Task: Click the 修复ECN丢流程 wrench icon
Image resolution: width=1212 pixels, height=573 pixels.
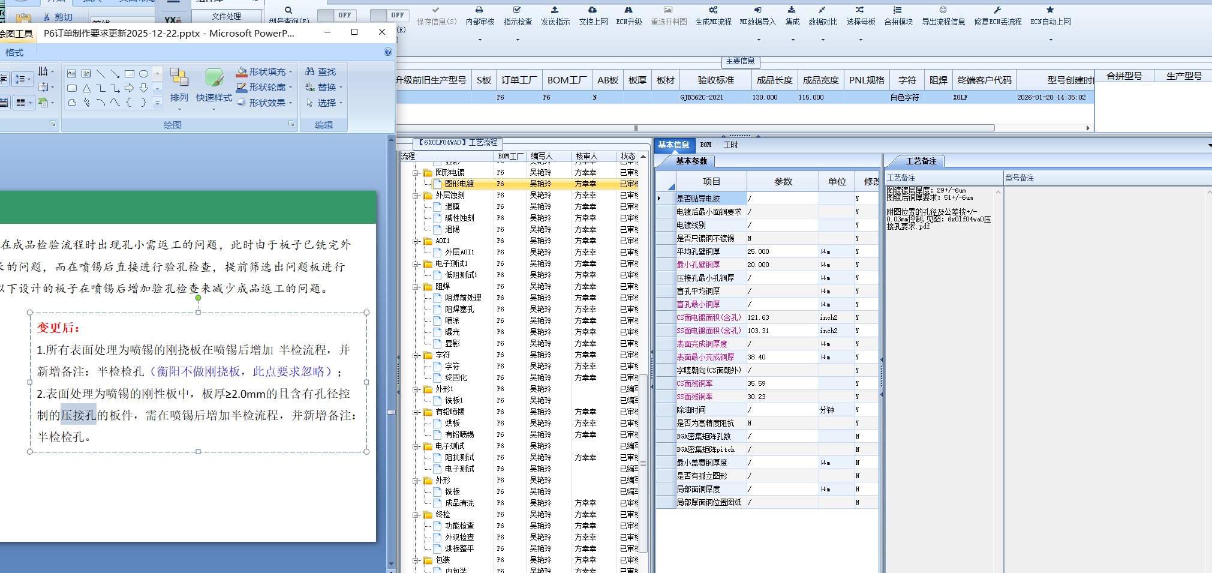Action: (x=997, y=10)
